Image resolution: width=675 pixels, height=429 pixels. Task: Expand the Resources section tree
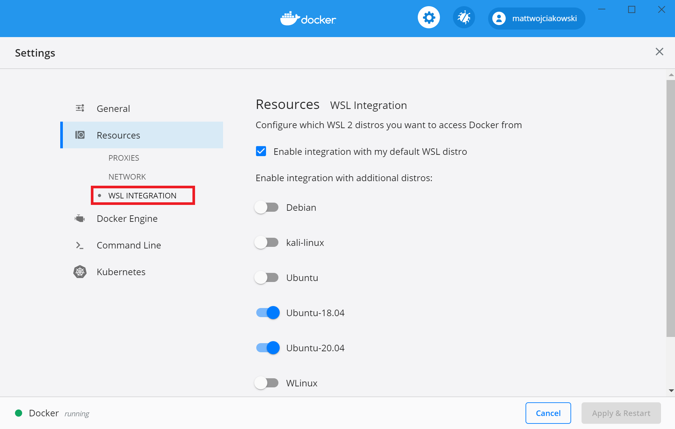coord(118,134)
